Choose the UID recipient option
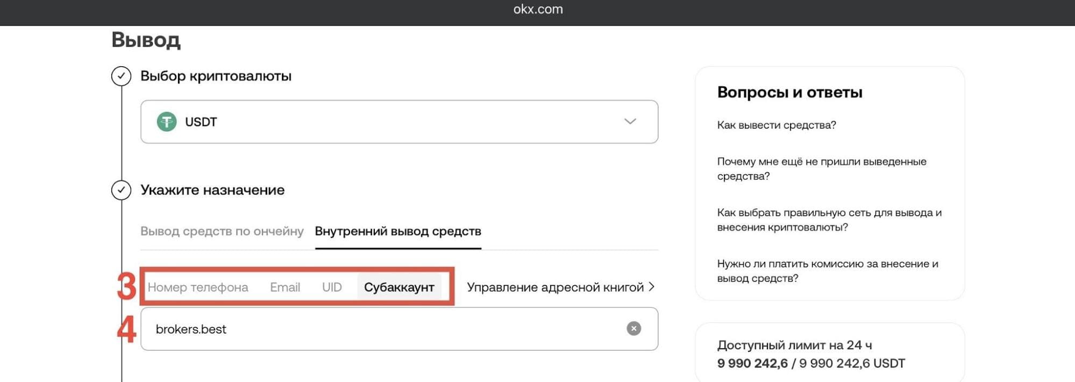Image resolution: width=1075 pixels, height=382 pixels. point(332,287)
